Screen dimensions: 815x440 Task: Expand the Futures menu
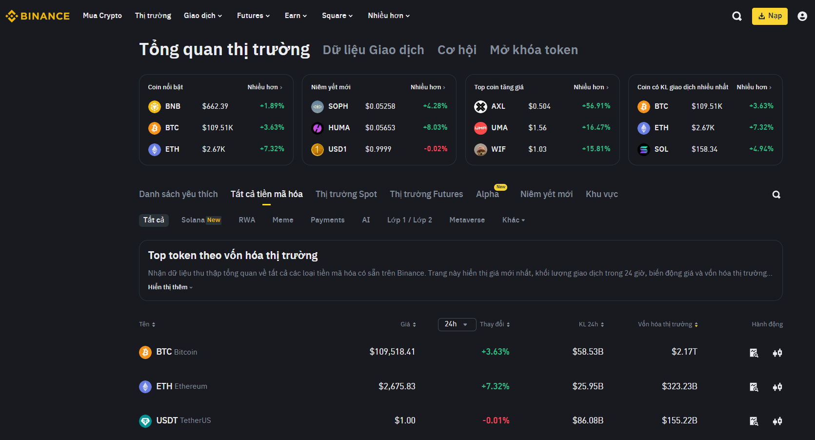pyautogui.click(x=253, y=16)
